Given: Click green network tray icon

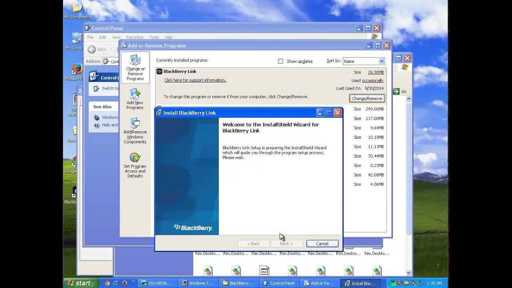Looking at the screenshot, I should tap(393, 283).
